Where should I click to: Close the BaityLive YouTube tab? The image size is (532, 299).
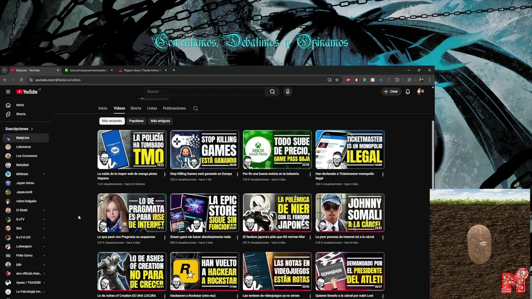[58, 70]
